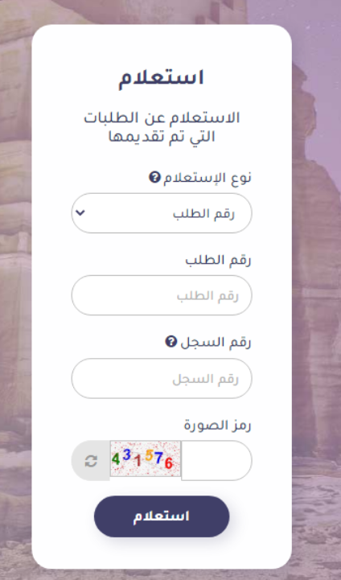Submit the form with the استعلام button
This screenshot has width=341, height=580.
pos(162,516)
